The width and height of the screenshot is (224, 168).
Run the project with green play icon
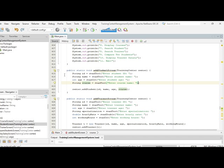pyautogui.click(x=77, y=30)
